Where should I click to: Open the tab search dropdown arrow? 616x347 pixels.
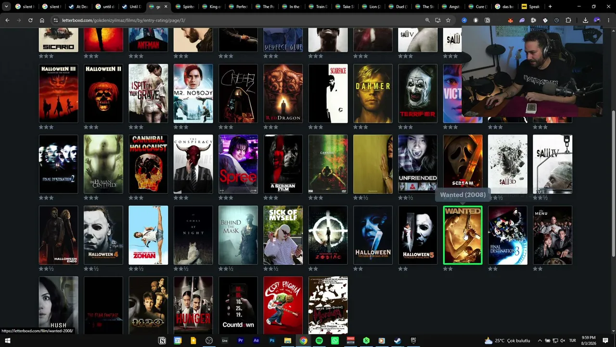[6, 7]
